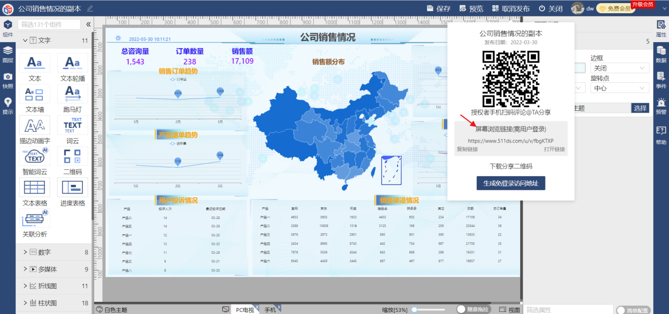Open the 白色主题 theme selector
Image resolution: width=669 pixels, height=314 pixels.
point(111,310)
